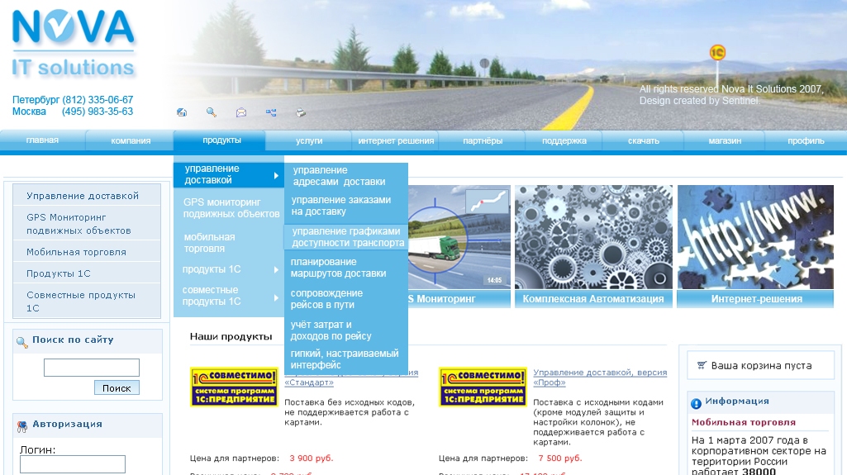Image resolution: width=847 pixels, height=475 pixels.
Task: Select управление графиками доступности транспорта item
Action: [x=346, y=237]
